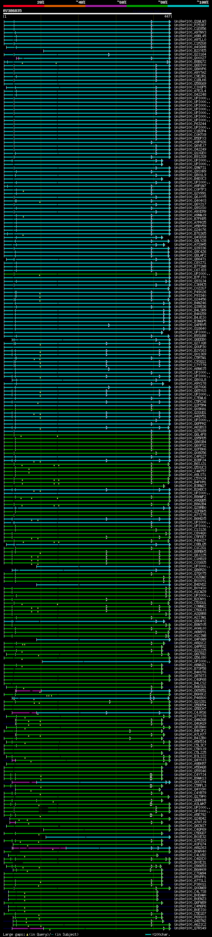Image resolution: width=212 pixels, height=937 pixels.
Task: Select hit UniRef100_Q9W7I1
Action: (190, 168)
